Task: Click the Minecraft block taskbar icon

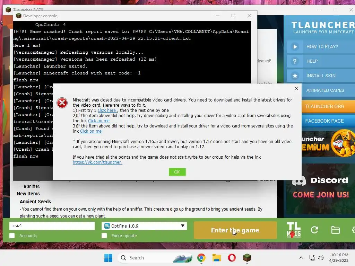Action: (x=247, y=258)
